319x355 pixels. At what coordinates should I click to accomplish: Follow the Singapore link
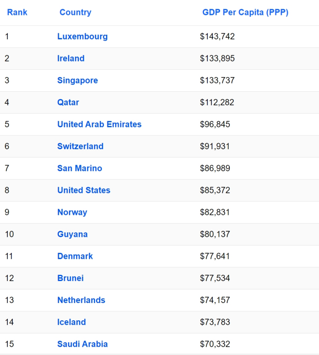click(x=77, y=80)
